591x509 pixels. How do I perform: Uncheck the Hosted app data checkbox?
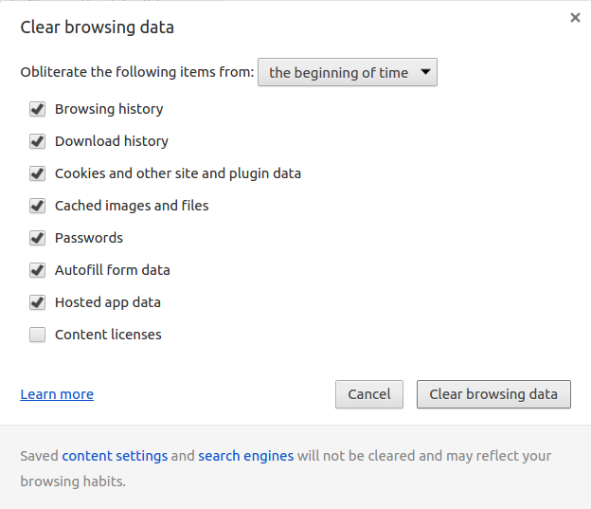(x=37, y=302)
